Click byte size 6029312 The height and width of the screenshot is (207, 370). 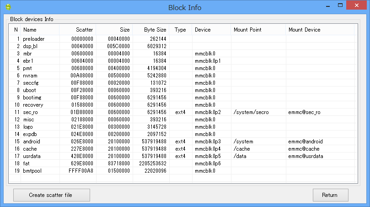[x=157, y=46]
